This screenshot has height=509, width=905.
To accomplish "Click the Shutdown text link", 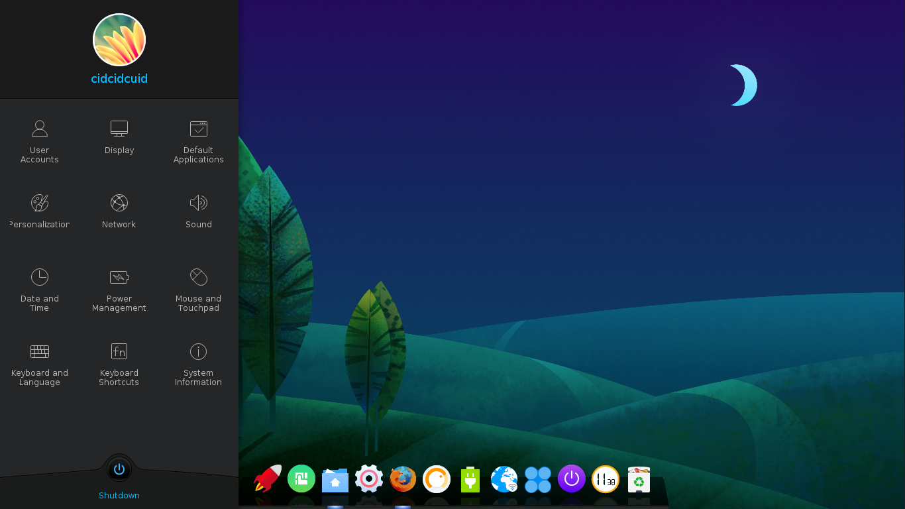I will 119,495.
